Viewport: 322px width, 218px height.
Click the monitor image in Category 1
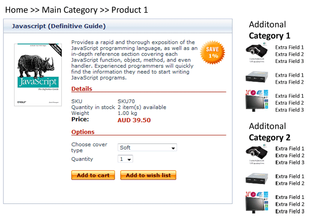point(258,100)
